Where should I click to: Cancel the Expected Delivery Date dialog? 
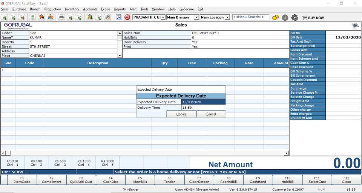click(x=211, y=114)
